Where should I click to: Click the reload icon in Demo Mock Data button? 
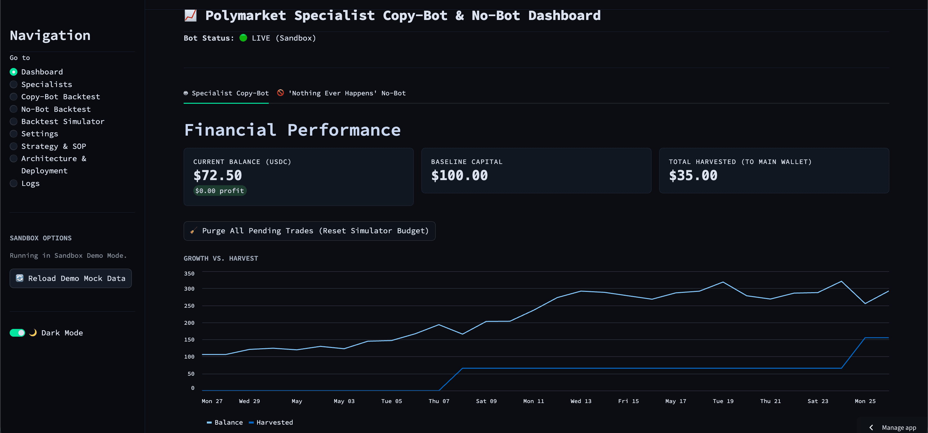coord(20,278)
